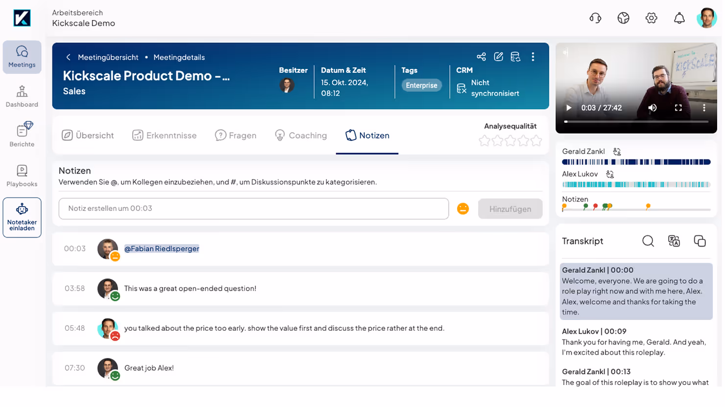Jump to note timestamp 07:30

[x=74, y=368]
